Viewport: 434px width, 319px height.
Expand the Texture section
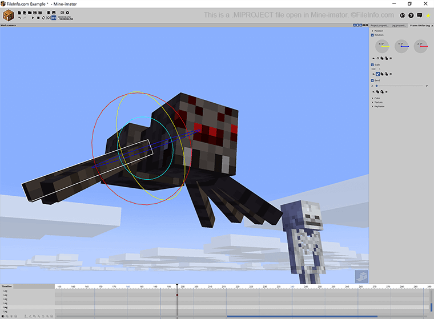pos(373,102)
